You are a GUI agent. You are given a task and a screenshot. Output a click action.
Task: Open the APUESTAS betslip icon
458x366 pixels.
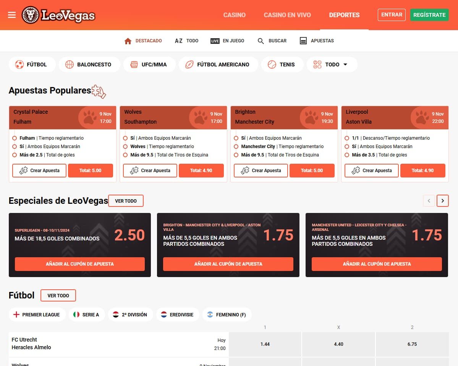(303, 40)
